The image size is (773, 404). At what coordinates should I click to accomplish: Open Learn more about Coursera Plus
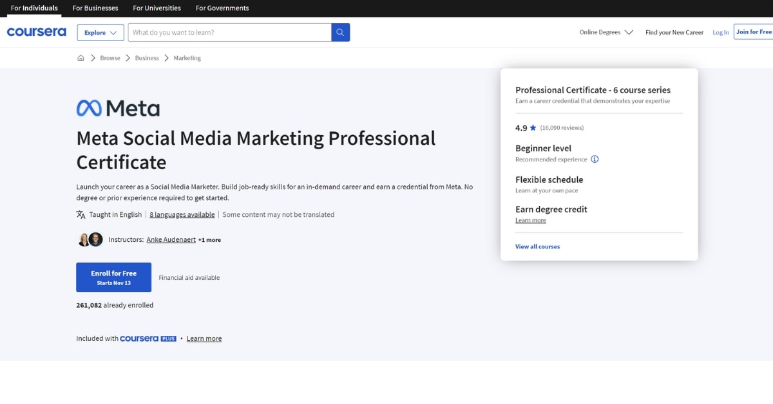(204, 338)
